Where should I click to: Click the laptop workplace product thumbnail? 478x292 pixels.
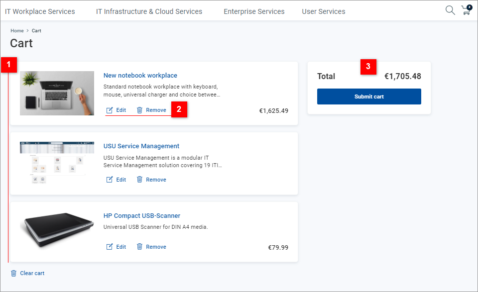pyautogui.click(x=57, y=93)
